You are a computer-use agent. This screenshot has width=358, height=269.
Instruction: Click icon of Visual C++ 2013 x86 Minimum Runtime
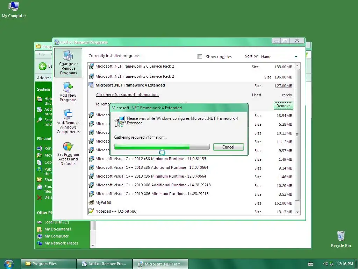coord(91,177)
